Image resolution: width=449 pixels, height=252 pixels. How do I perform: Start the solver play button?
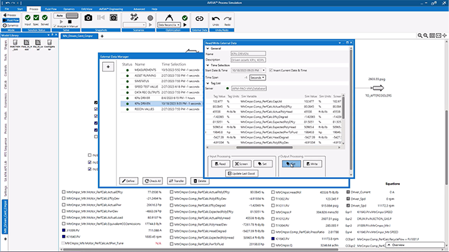61,22
